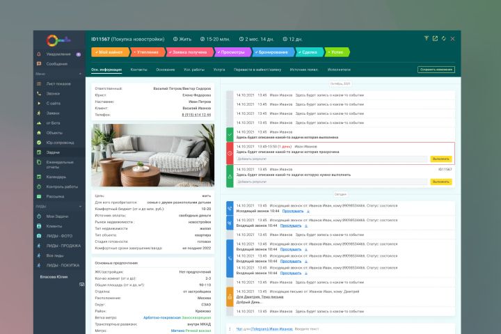Open Заявки in the sidebar
Image resolution: width=501 pixels, height=334 pixels.
pos(53,113)
